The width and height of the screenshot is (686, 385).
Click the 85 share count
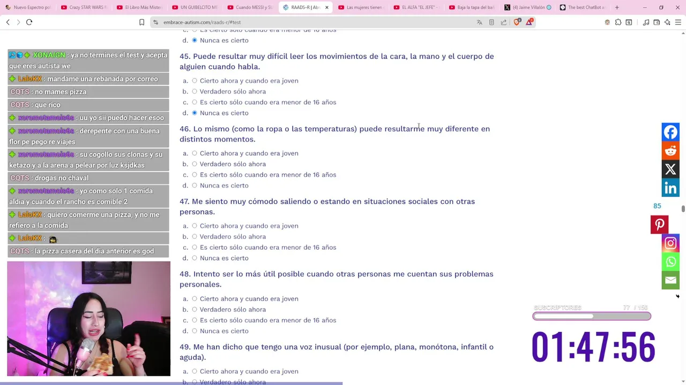tap(657, 206)
